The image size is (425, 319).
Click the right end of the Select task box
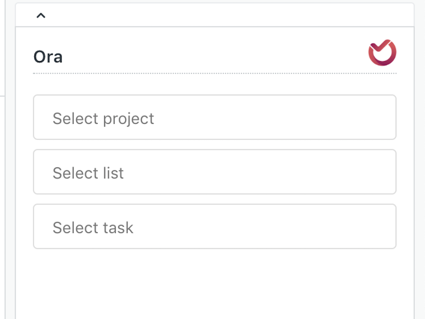(x=382, y=226)
